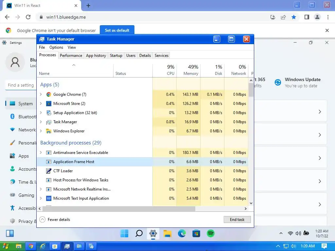Open the Options menu in Task Manager
The image size is (335, 251).
coord(56,47)
